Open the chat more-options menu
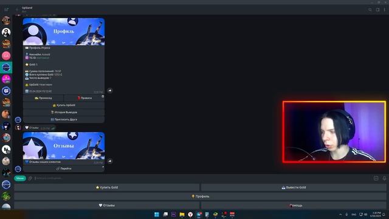 point(385,10)
